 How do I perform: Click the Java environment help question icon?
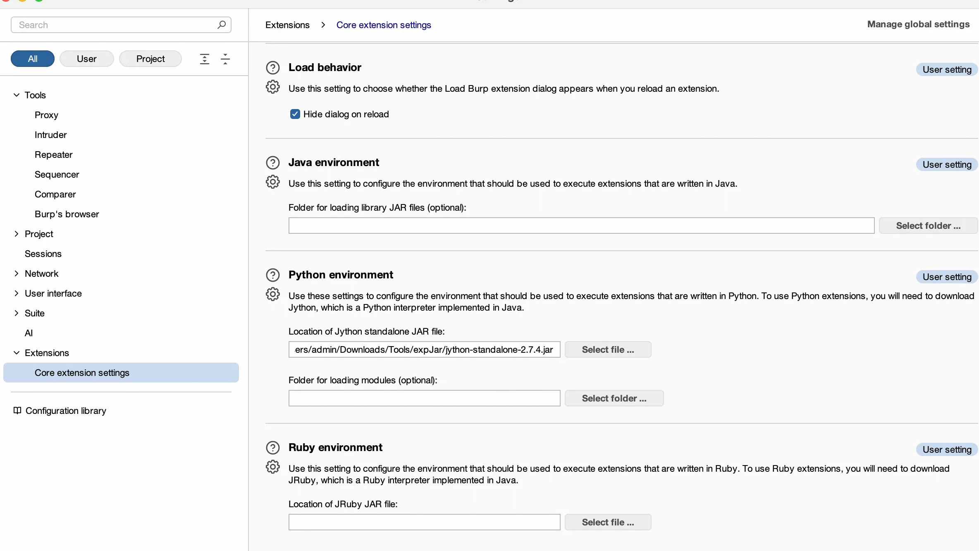272,163
